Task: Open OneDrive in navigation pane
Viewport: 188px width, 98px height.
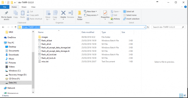Action: click(x=12, y=37)
